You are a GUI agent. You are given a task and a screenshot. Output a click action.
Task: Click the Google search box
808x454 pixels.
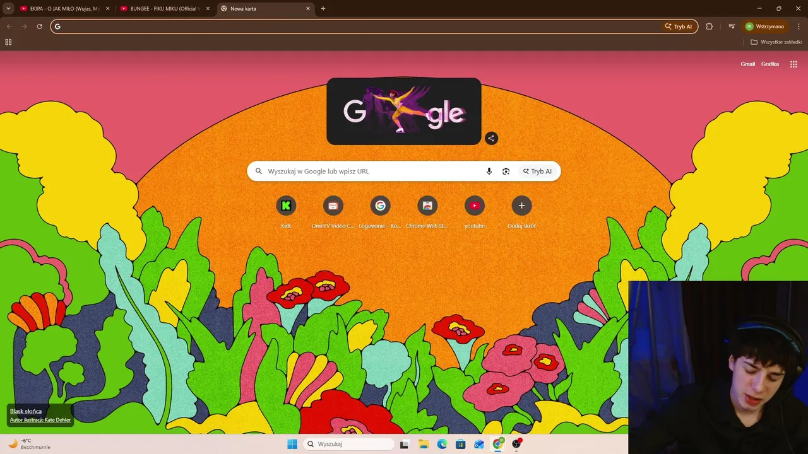click(404, 172)
